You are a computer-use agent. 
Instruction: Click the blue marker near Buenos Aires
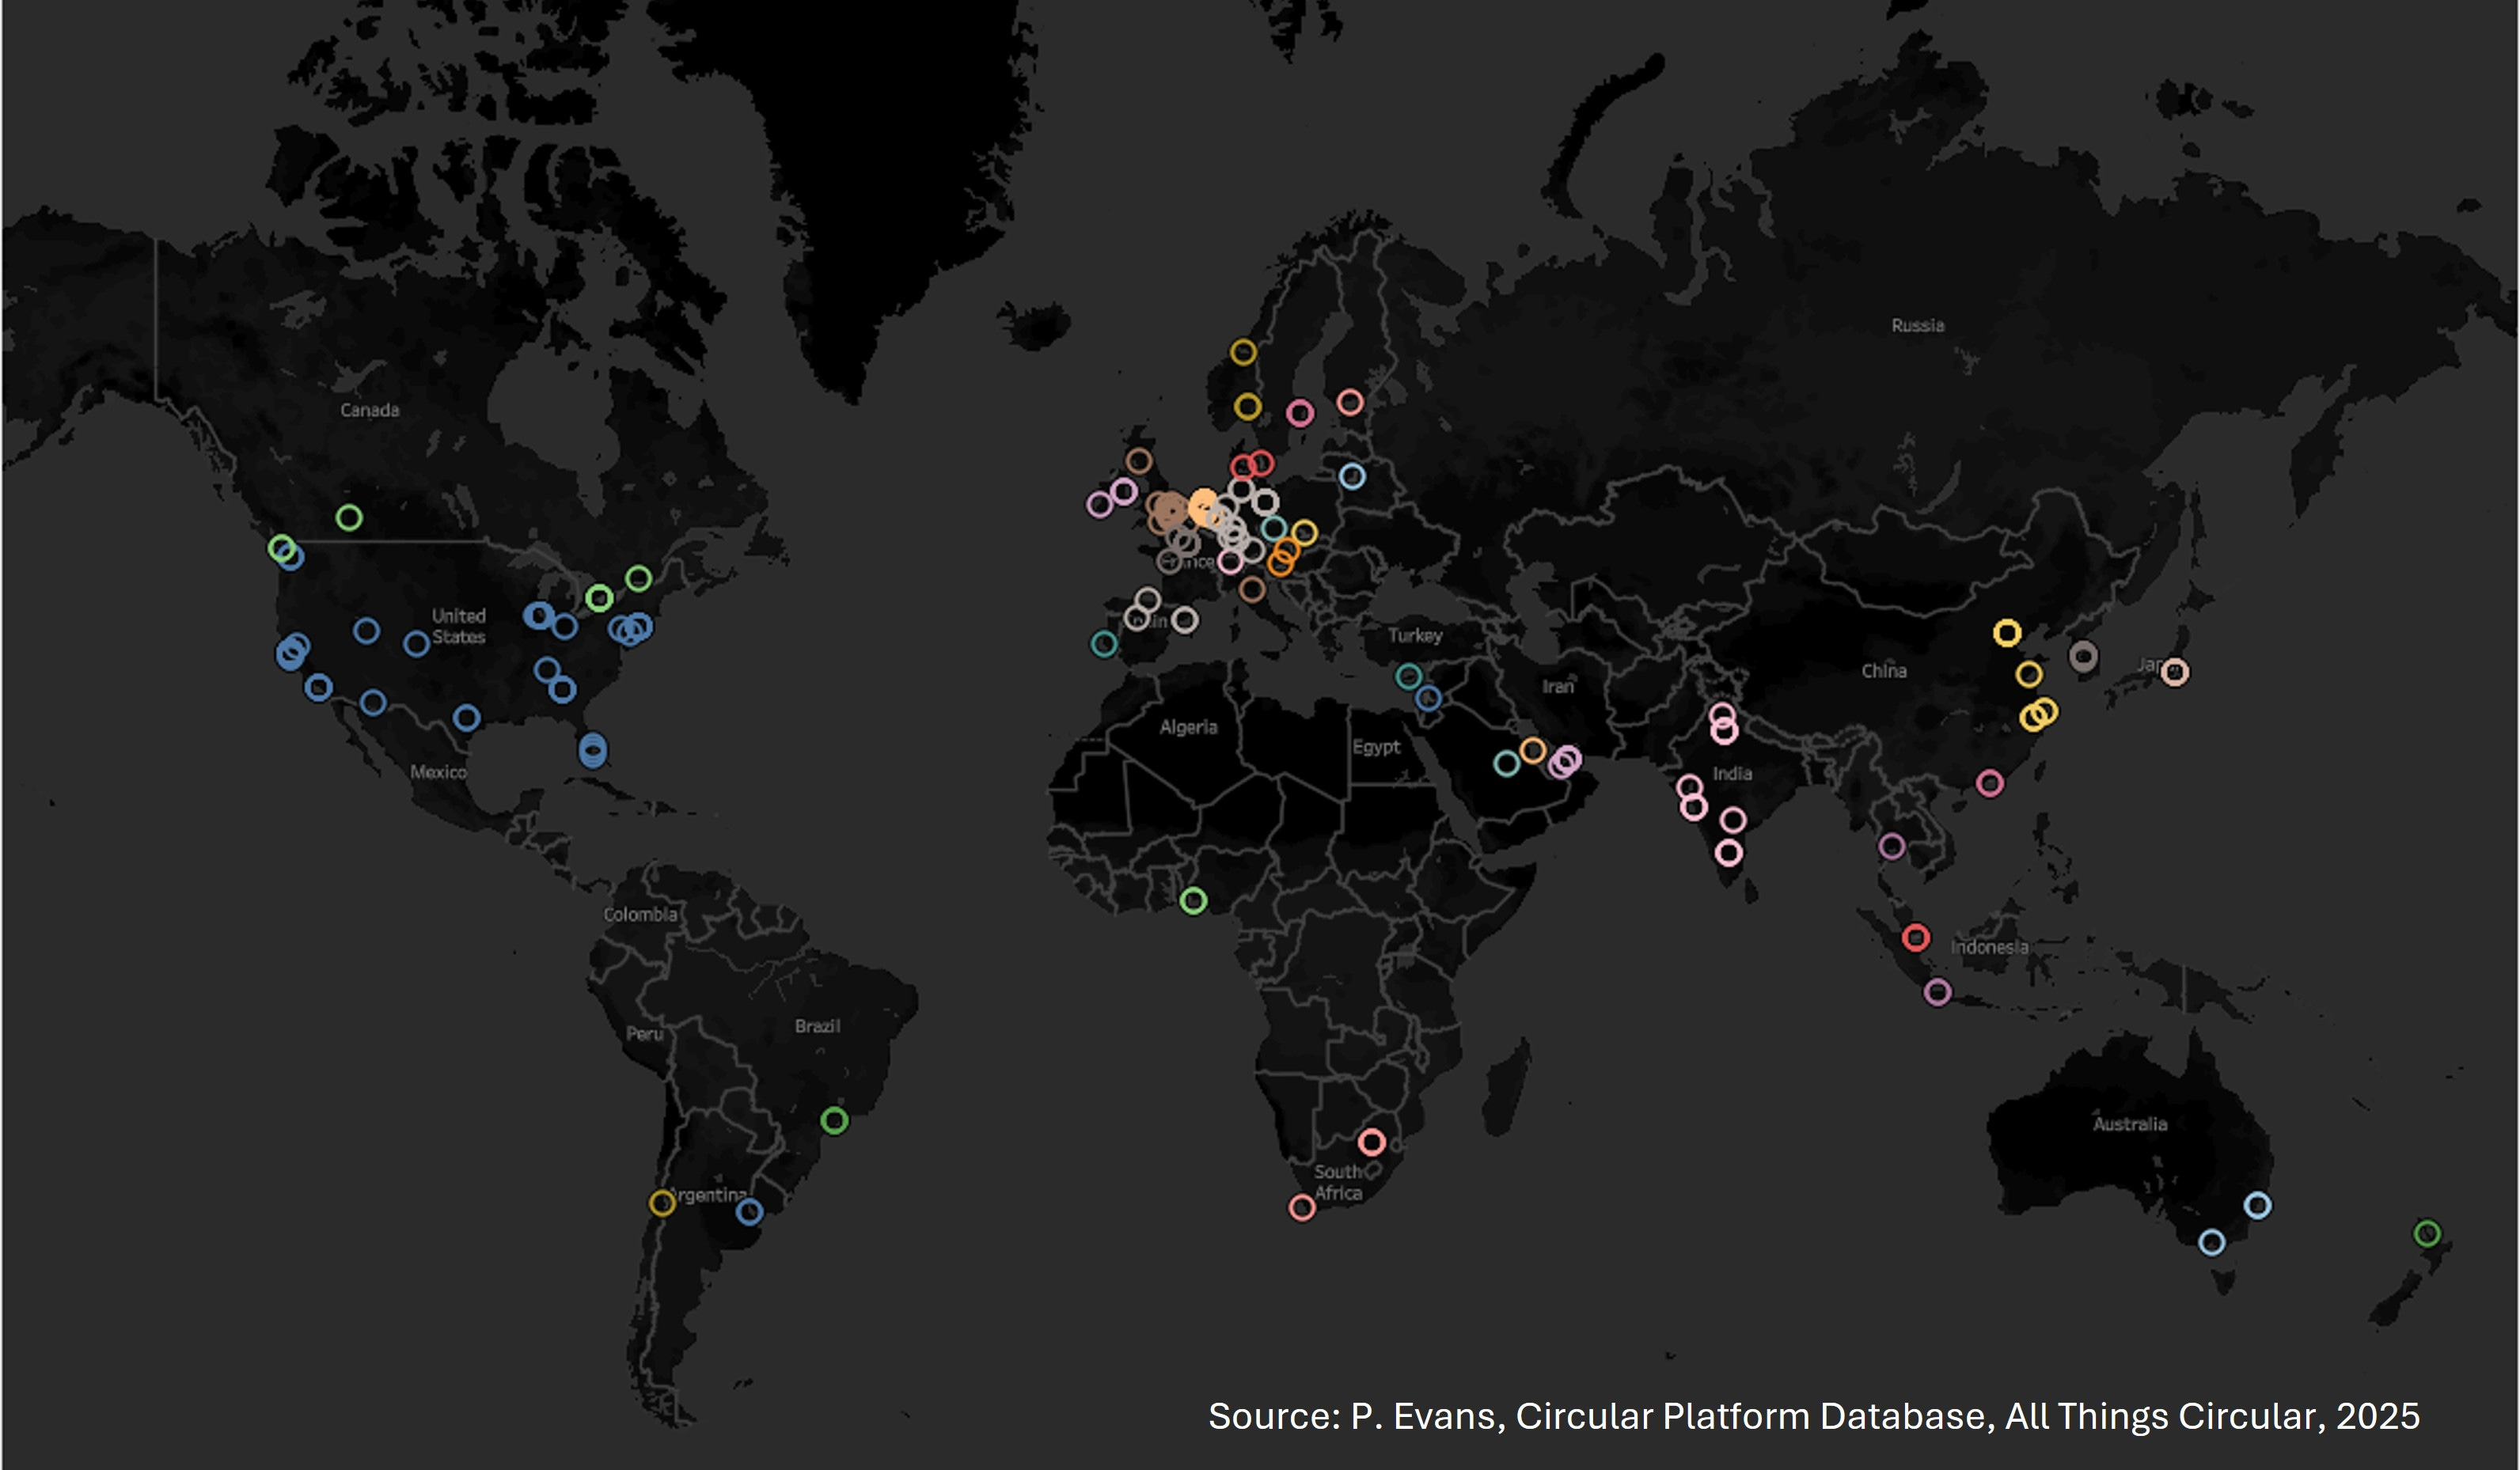click(749, 1212)
